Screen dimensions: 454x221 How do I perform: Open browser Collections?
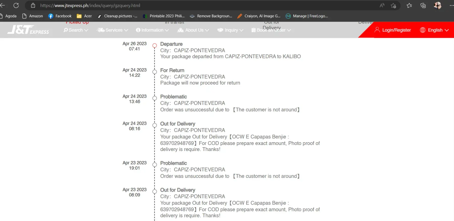point(423,5)
